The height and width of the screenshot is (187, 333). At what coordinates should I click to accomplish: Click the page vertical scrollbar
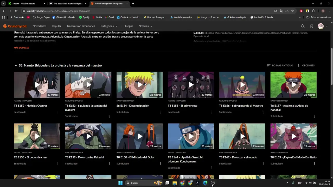[331, 66]
